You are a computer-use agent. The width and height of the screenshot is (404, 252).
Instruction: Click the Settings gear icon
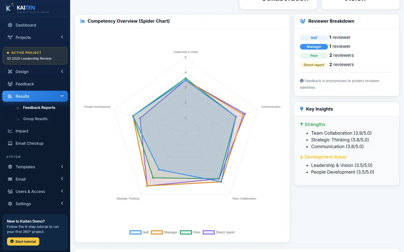point(10,204)
